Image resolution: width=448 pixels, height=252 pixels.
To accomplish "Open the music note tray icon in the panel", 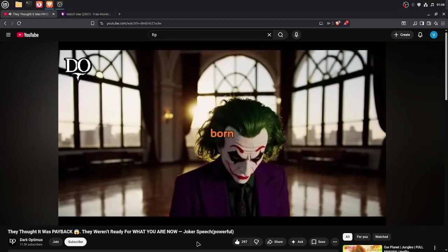I will coord(432,5).
